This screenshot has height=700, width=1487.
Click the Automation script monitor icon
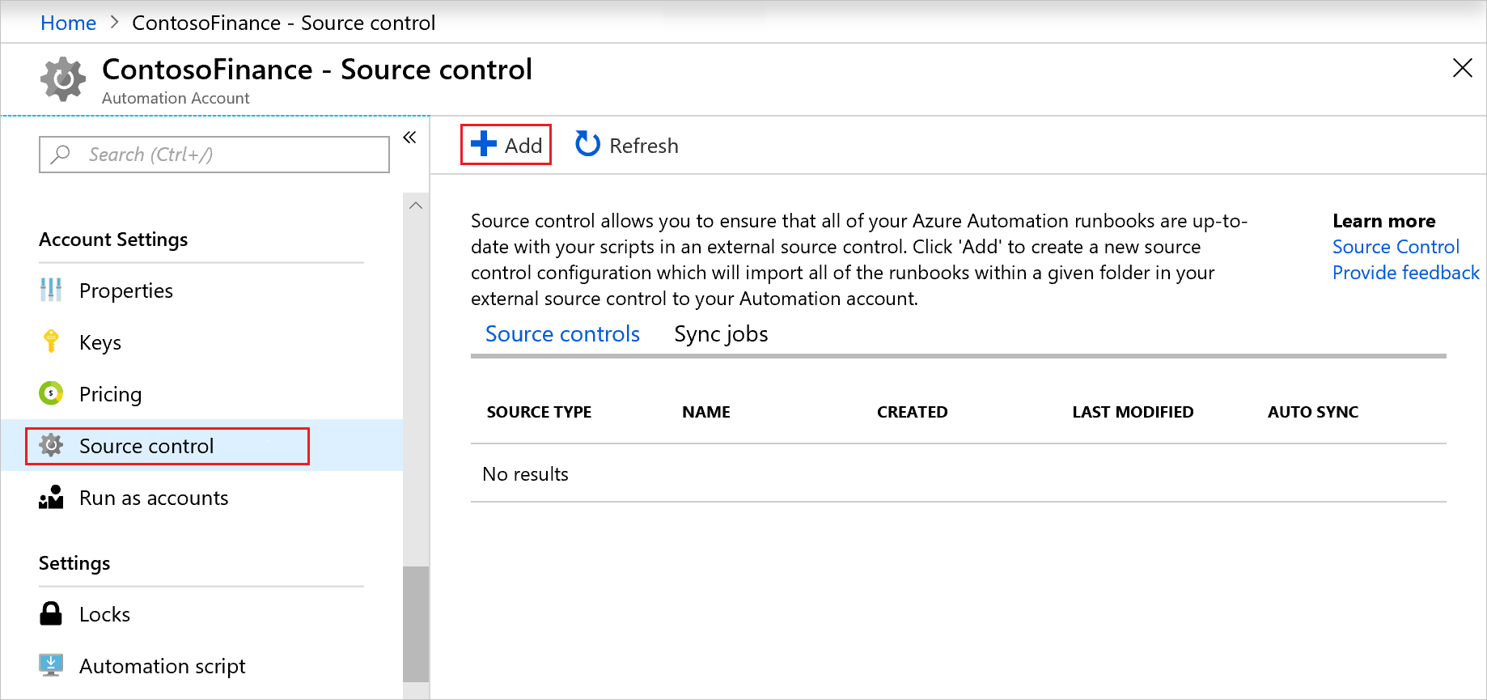(51, 665)
